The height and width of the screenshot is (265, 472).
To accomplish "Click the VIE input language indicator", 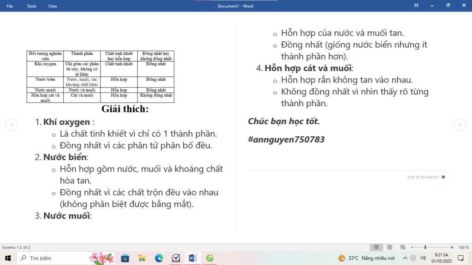I will pyautogui.click(x=423, y=258).
